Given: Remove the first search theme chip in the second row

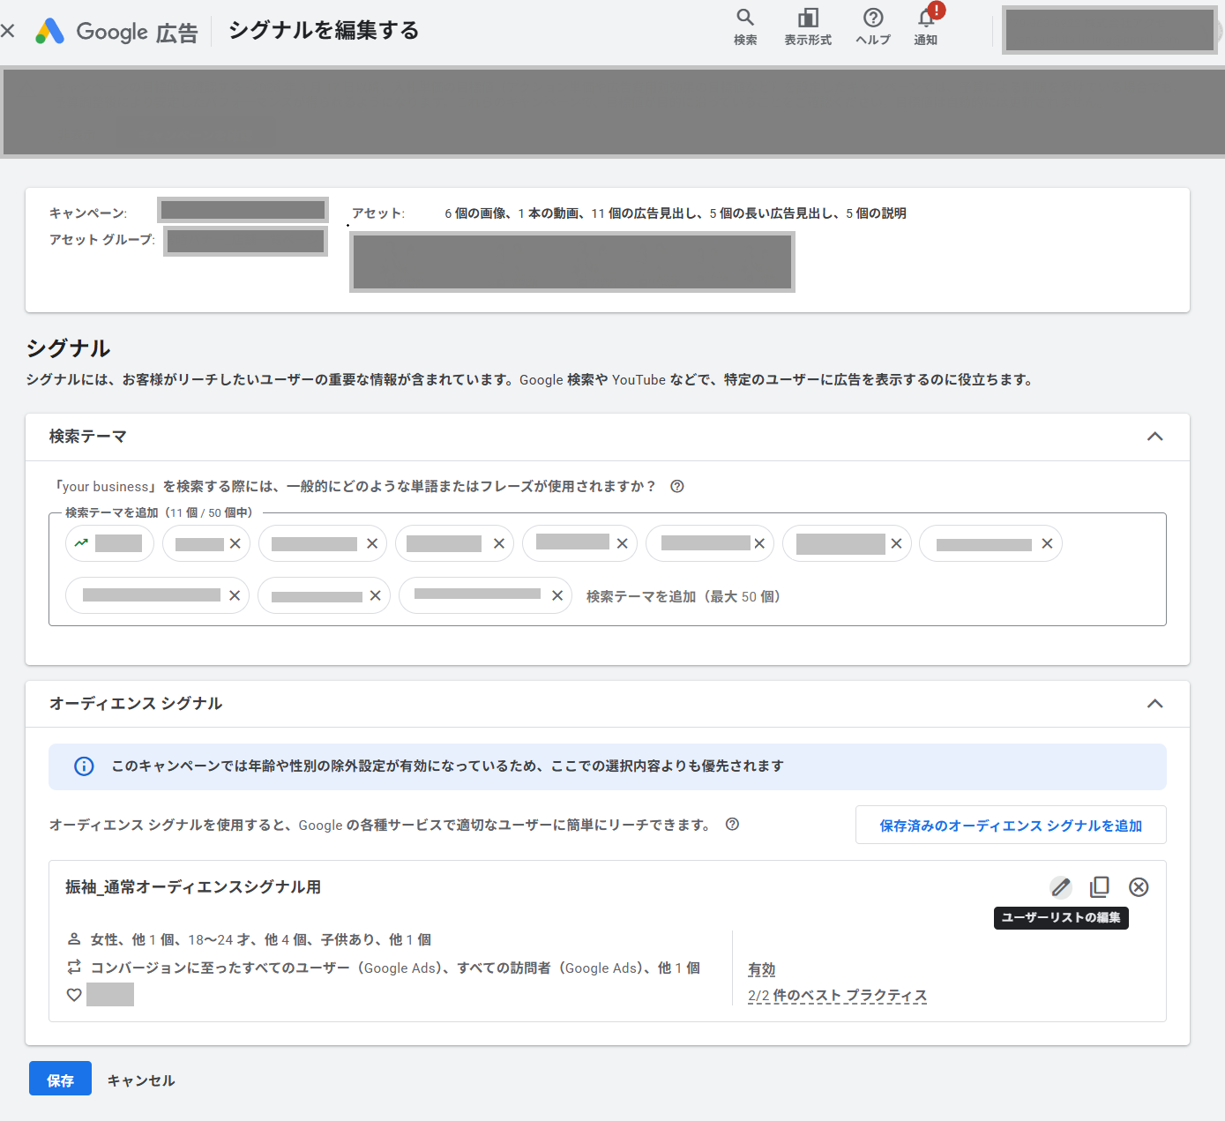Looking at the screenshot, I should coord(235,595).
